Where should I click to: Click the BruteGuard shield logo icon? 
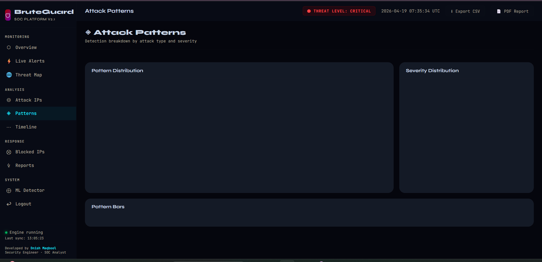[8, 15]
